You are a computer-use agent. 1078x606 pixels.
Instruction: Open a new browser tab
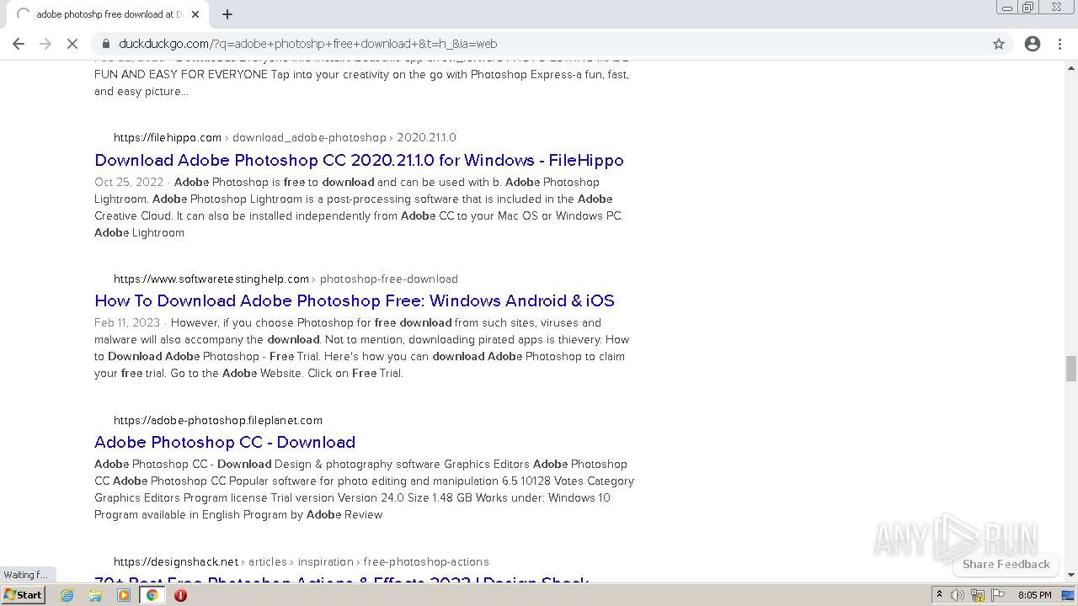[227, 14]
